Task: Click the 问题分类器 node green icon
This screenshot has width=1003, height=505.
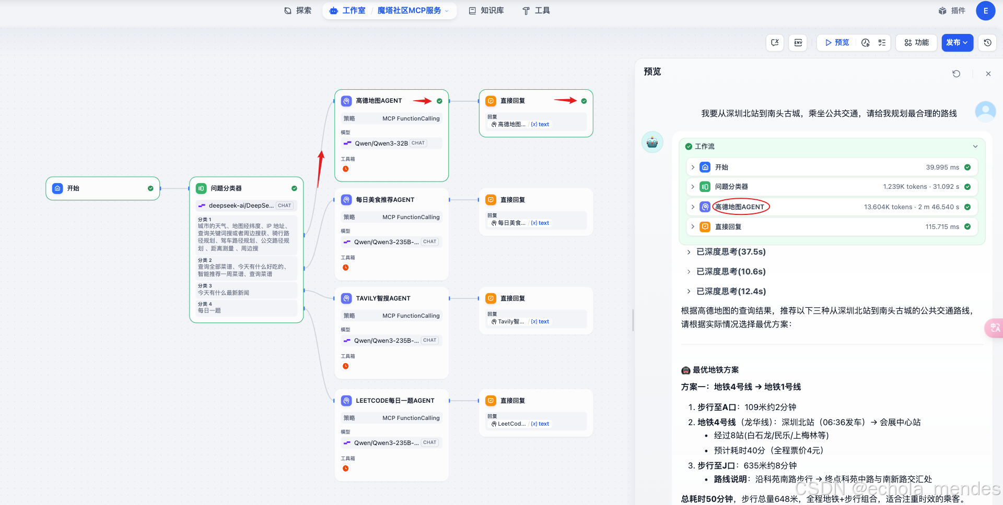Action: click(201, 188)
